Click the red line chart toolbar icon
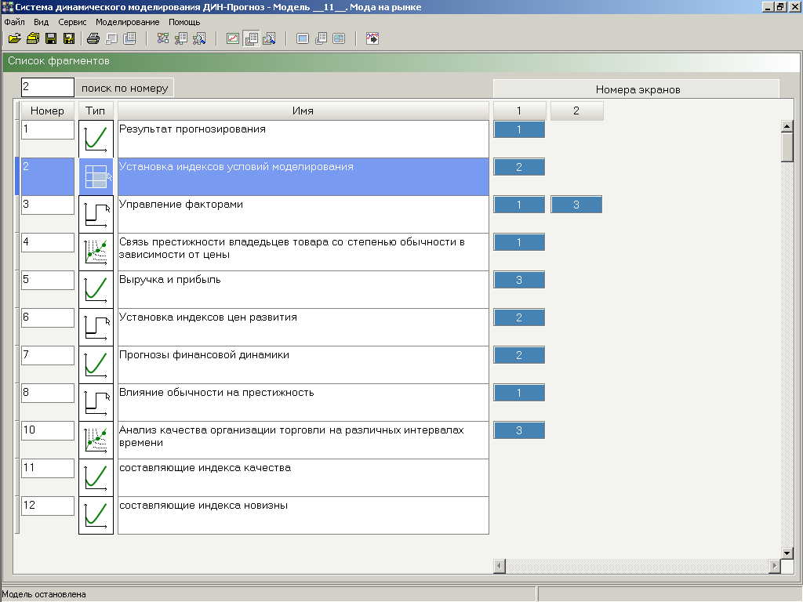 (x=233, y=38)
